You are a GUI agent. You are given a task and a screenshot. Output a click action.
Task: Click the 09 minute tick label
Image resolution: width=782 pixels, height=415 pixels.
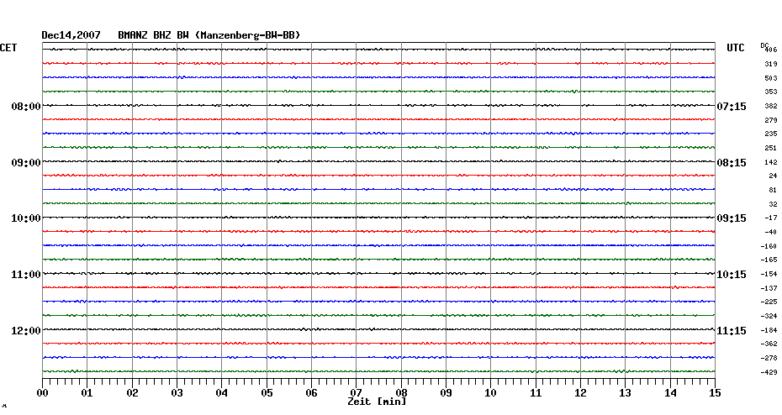pos(446,393)
